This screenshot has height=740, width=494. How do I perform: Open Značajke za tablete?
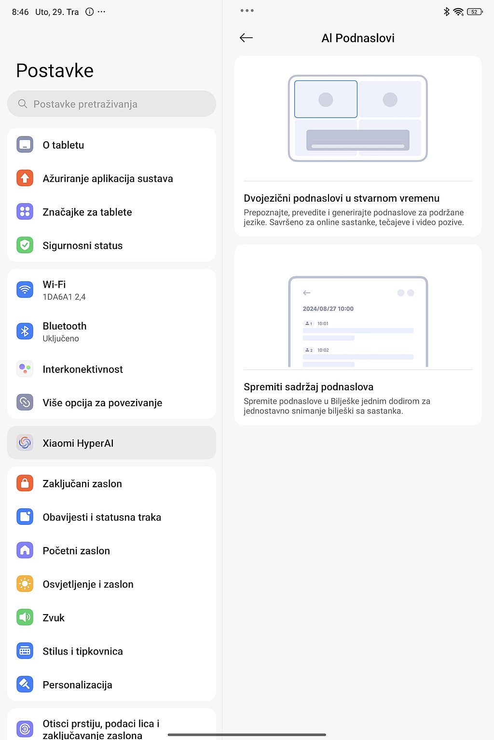111,212
